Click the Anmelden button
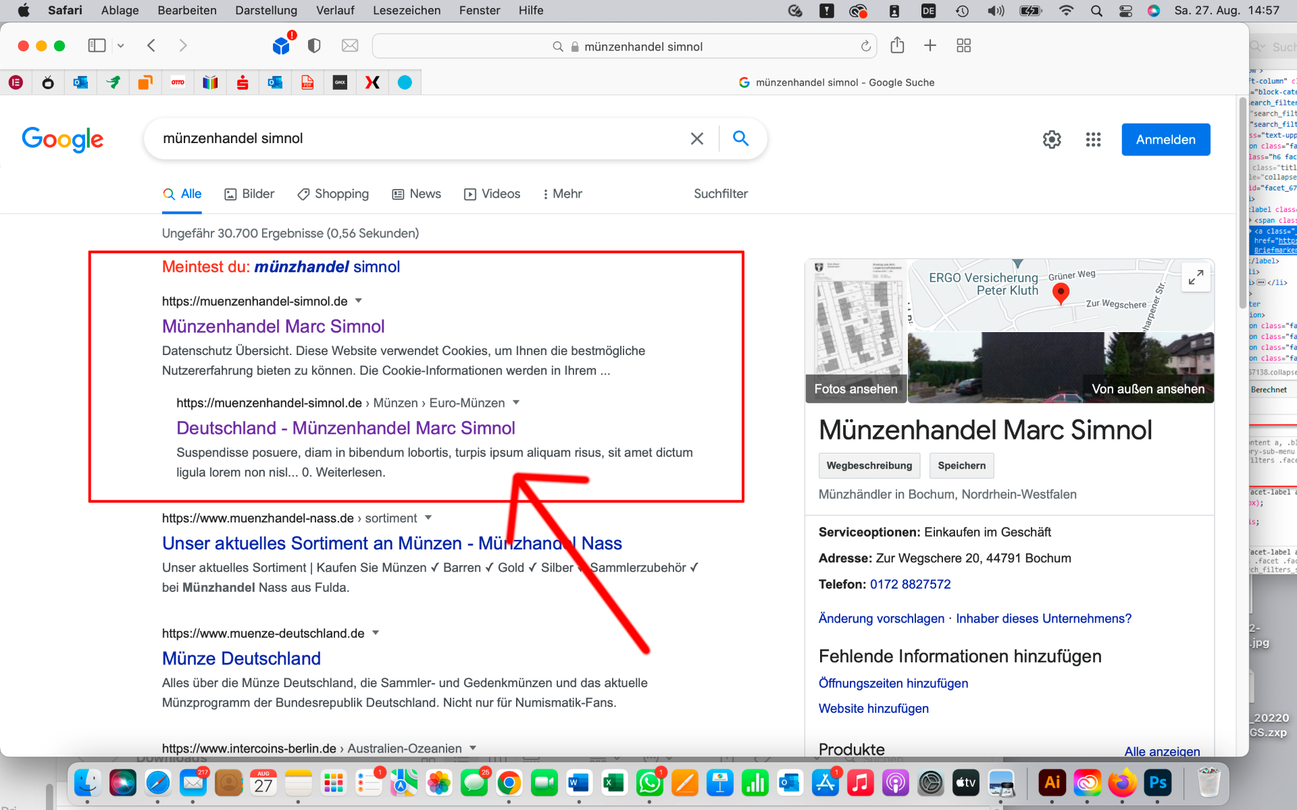This screenshot has width=1297, height=810. [1165, 140]
